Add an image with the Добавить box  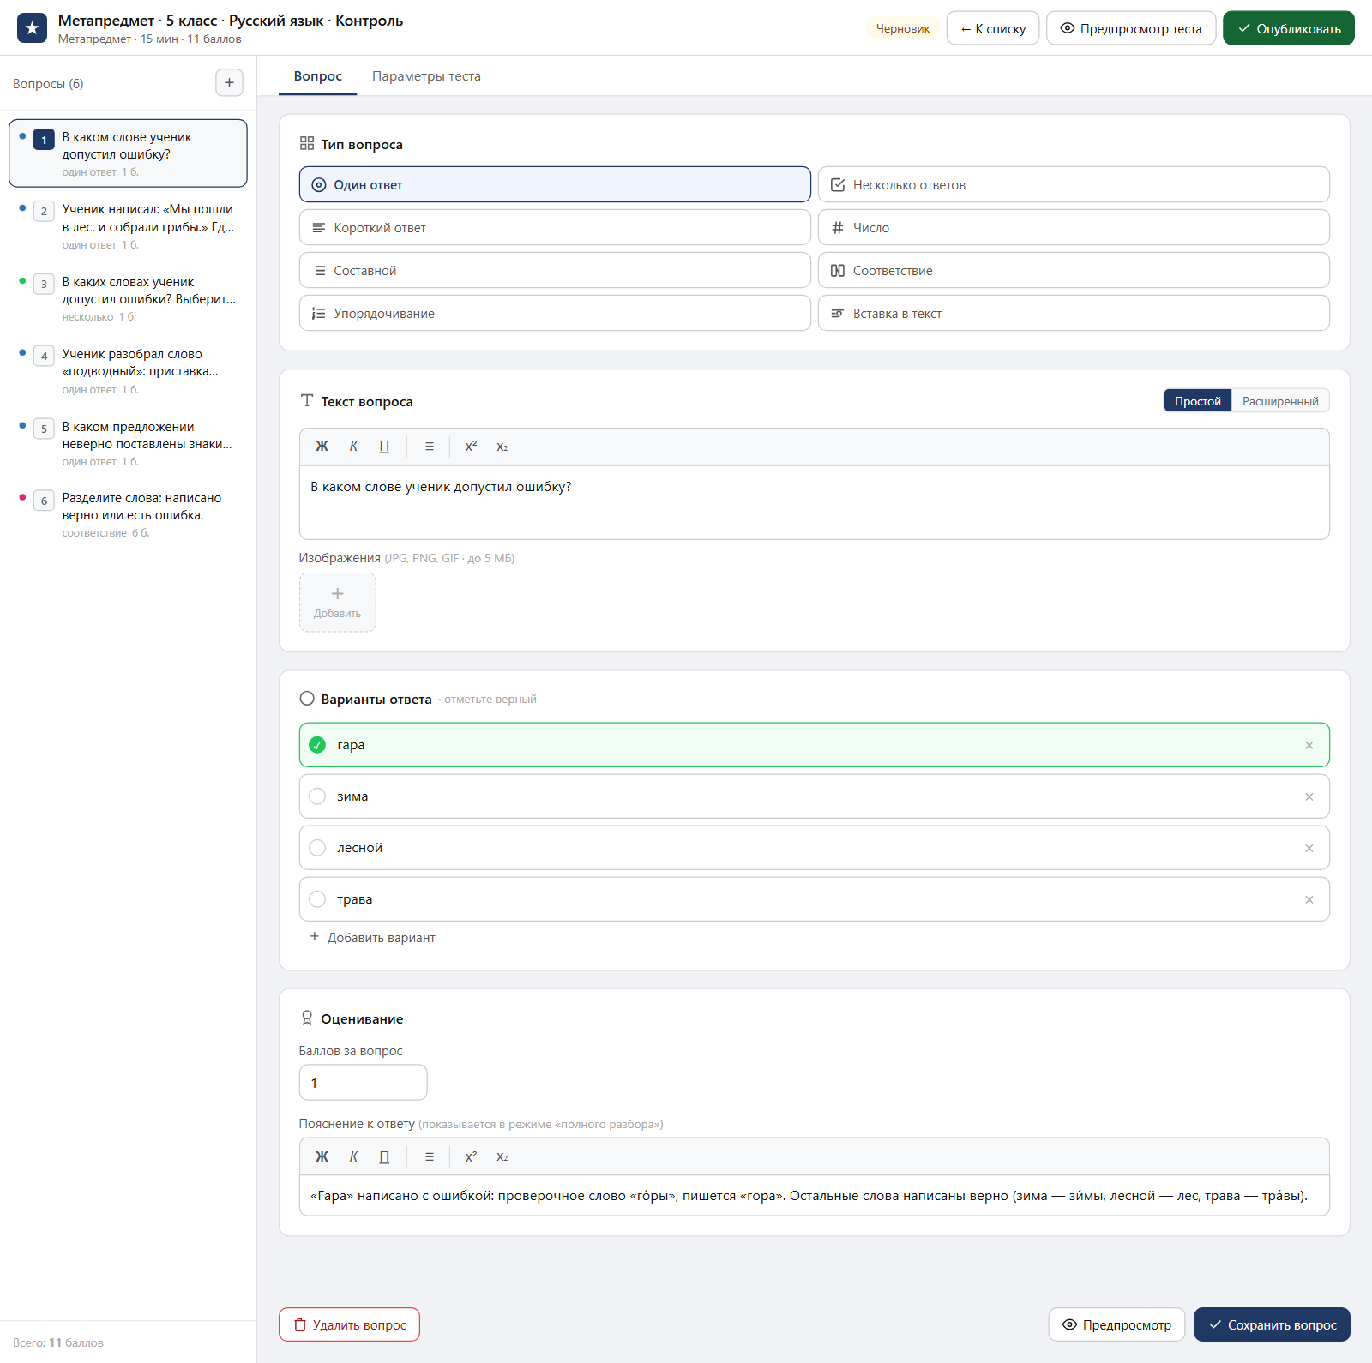pyautogui.click(x=337, y=603)
